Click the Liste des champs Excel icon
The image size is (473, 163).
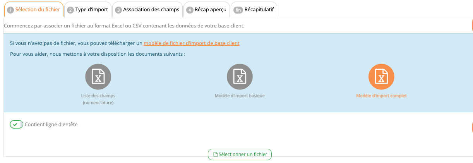click(x=98, y=77)
